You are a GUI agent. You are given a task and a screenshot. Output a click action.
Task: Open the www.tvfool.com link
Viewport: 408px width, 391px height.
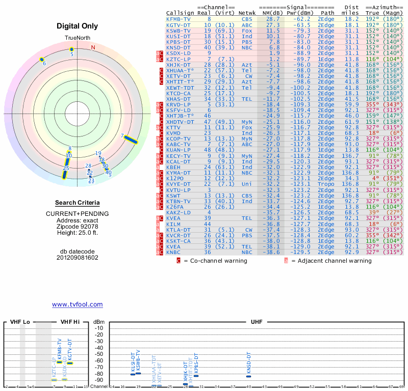tap(77, 304)
